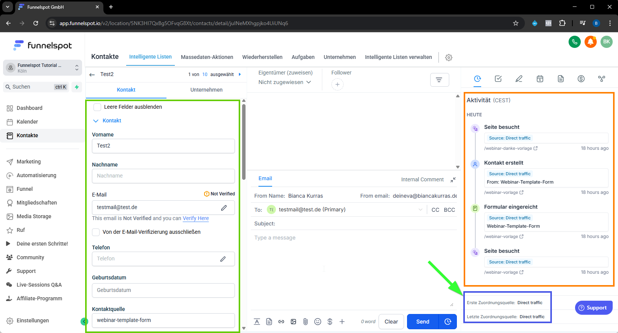
Task: Add BCC recipients
Action: 449,210
